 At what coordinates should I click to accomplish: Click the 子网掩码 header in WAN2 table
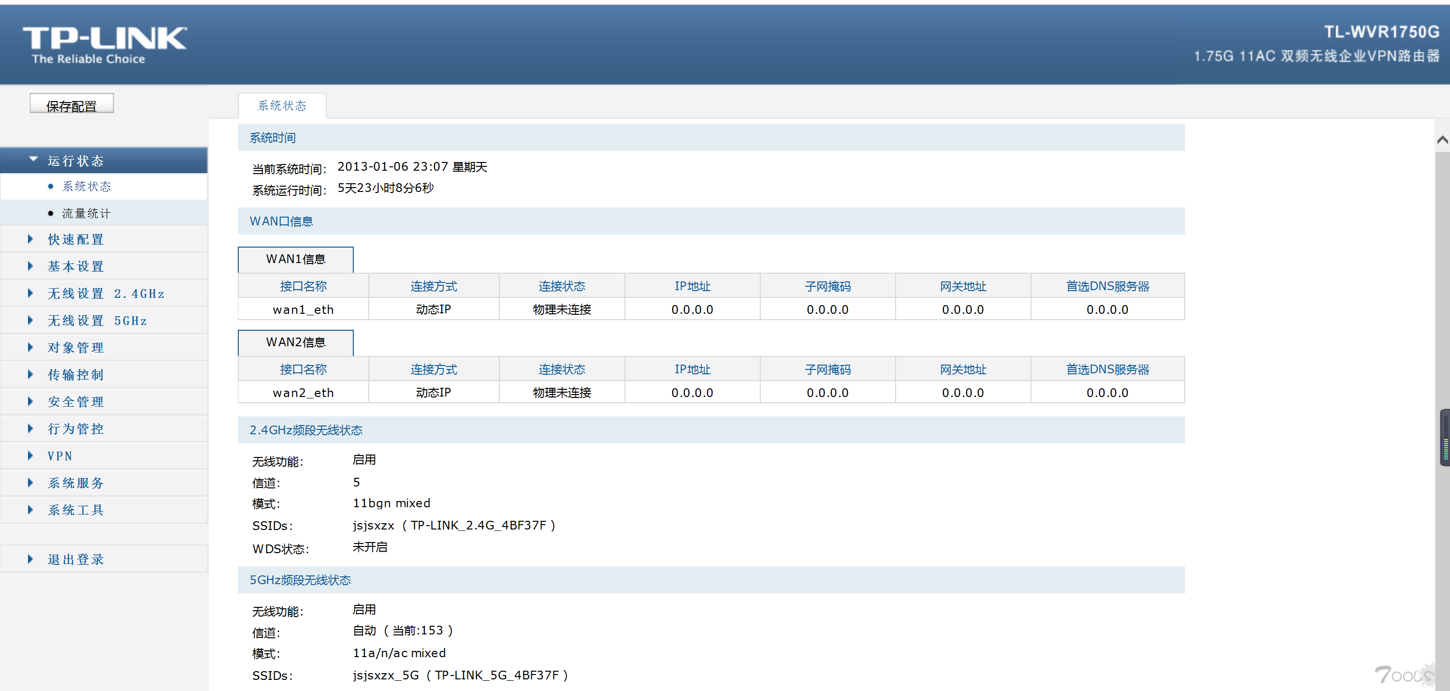[x=827, y=369]
